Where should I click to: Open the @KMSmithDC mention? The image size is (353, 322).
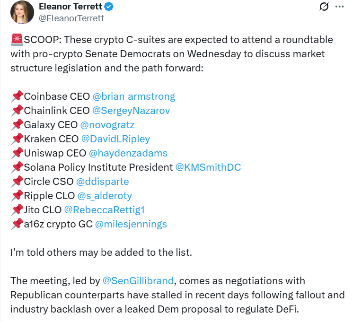click(x=208, y=167)
